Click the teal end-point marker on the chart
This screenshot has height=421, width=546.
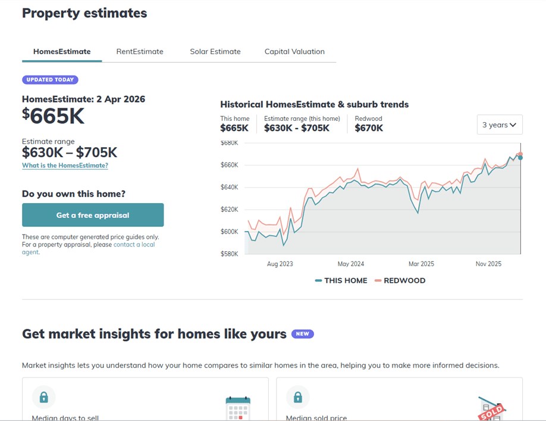(520, 158)
